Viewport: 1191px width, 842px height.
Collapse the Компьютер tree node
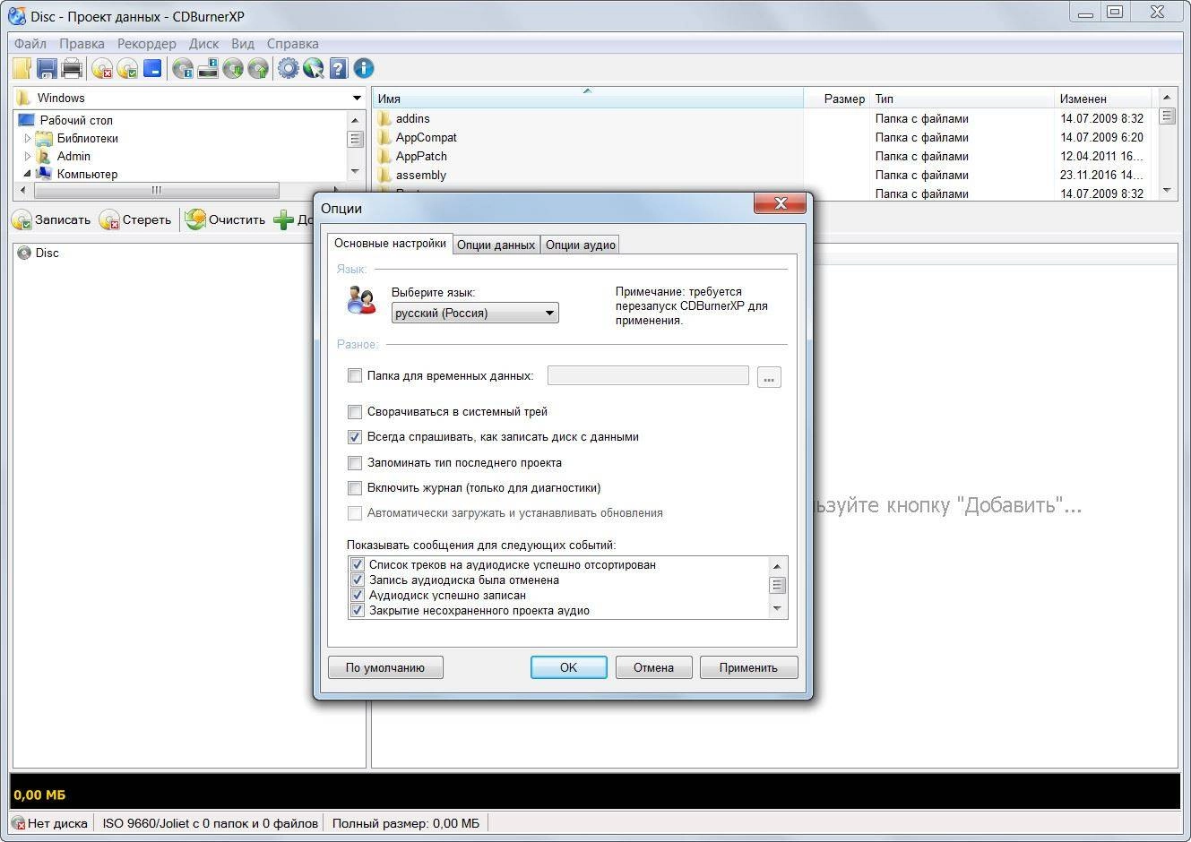coord(28,174)
